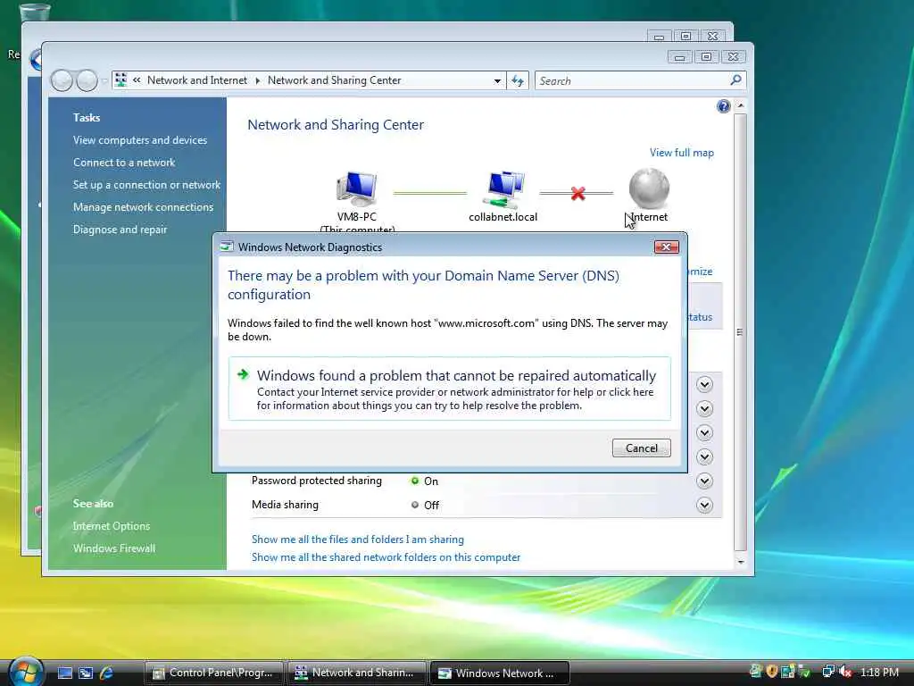Image resolution: width=914 pixels, height=686 pixels.
Task: Show all files and folders I am sharing
Action: pos(358,540)
